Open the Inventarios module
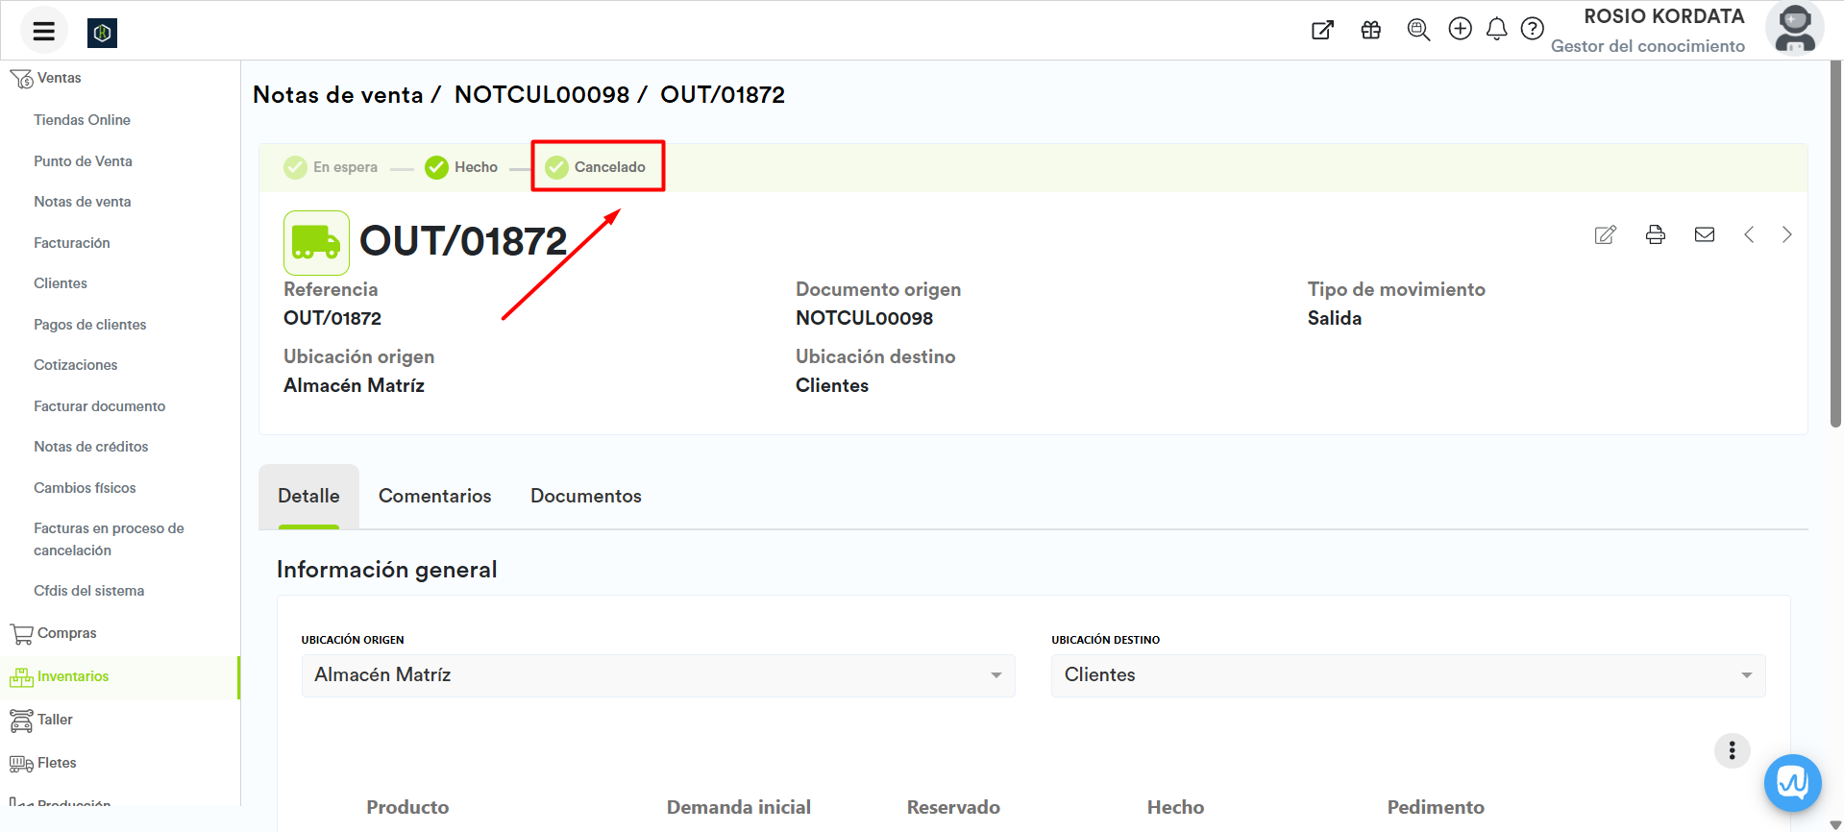 click(73, 676)
